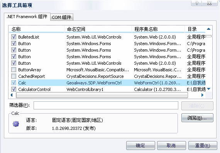Sort by the 命名空间 column header
Viewport: 220px width, 153px height.
98,29
